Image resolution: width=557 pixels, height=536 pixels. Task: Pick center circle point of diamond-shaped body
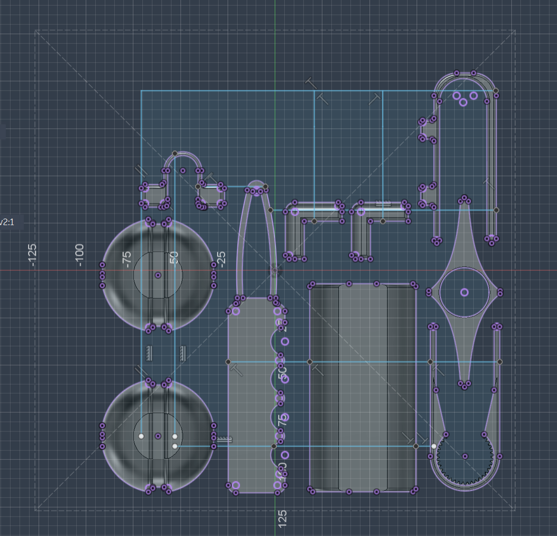coord(464,292)
